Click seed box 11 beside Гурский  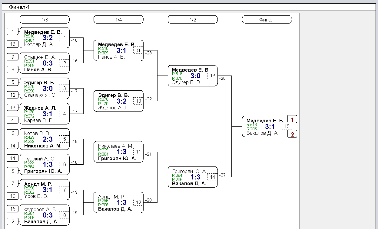coord(13,158)
